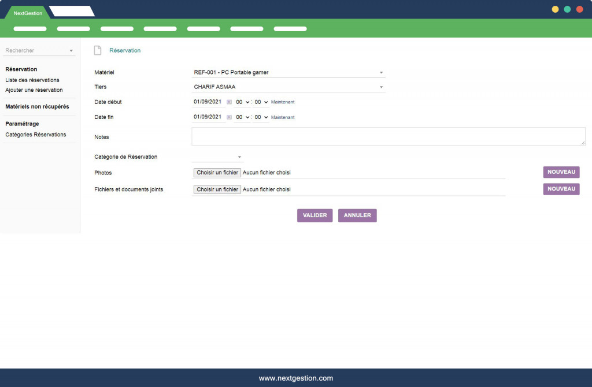Expand the Matériel dropdown
This screenshot has height=387, width=592.
click(x=288, y=72)
